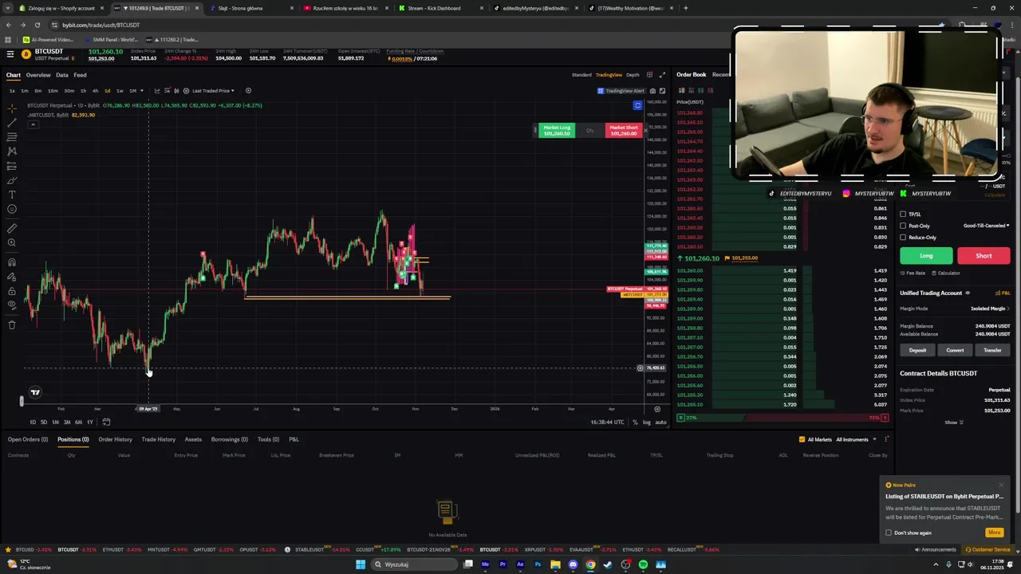Toggle the All Markets checkbox
The image size is (1021, 574).
point(802,439)
